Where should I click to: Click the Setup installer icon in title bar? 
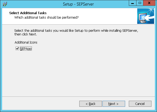pyautogui.click(x=5, y=4)
